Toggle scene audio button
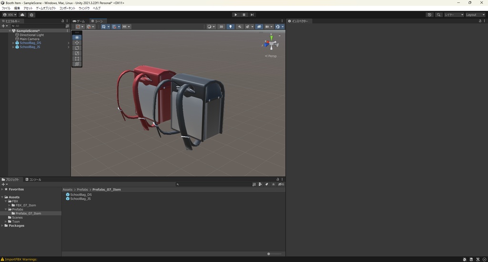 point(239,27)
